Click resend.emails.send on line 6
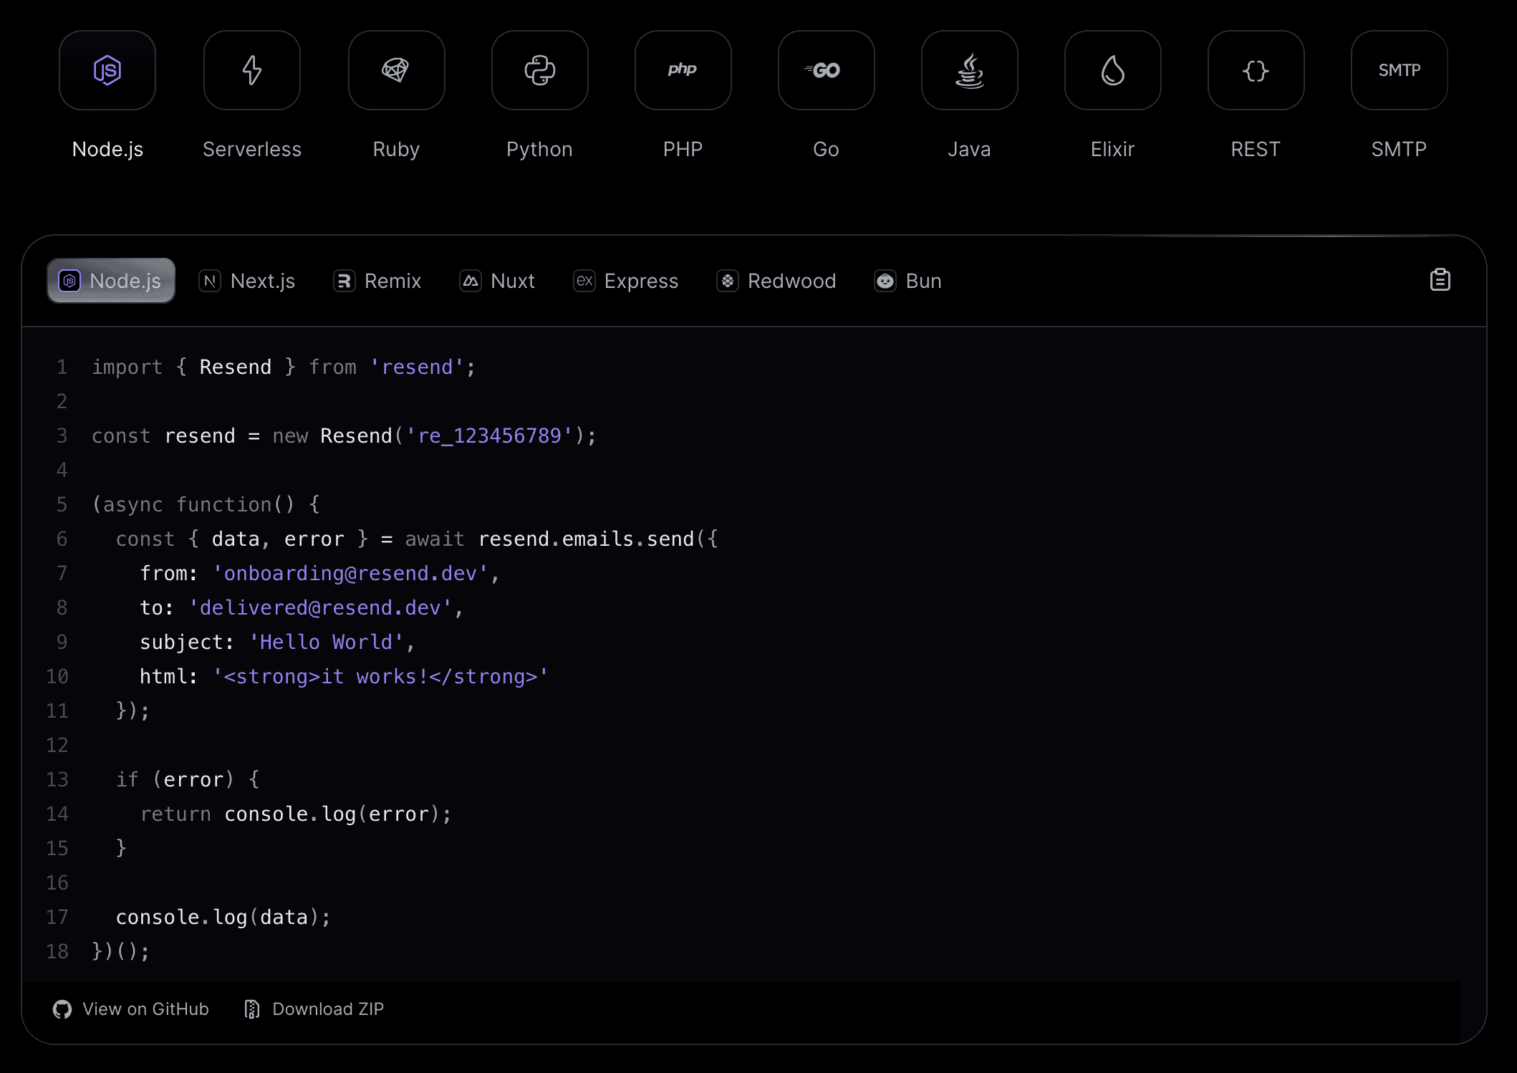Screen dimensions: 1517x1073 tap(587, 539)
